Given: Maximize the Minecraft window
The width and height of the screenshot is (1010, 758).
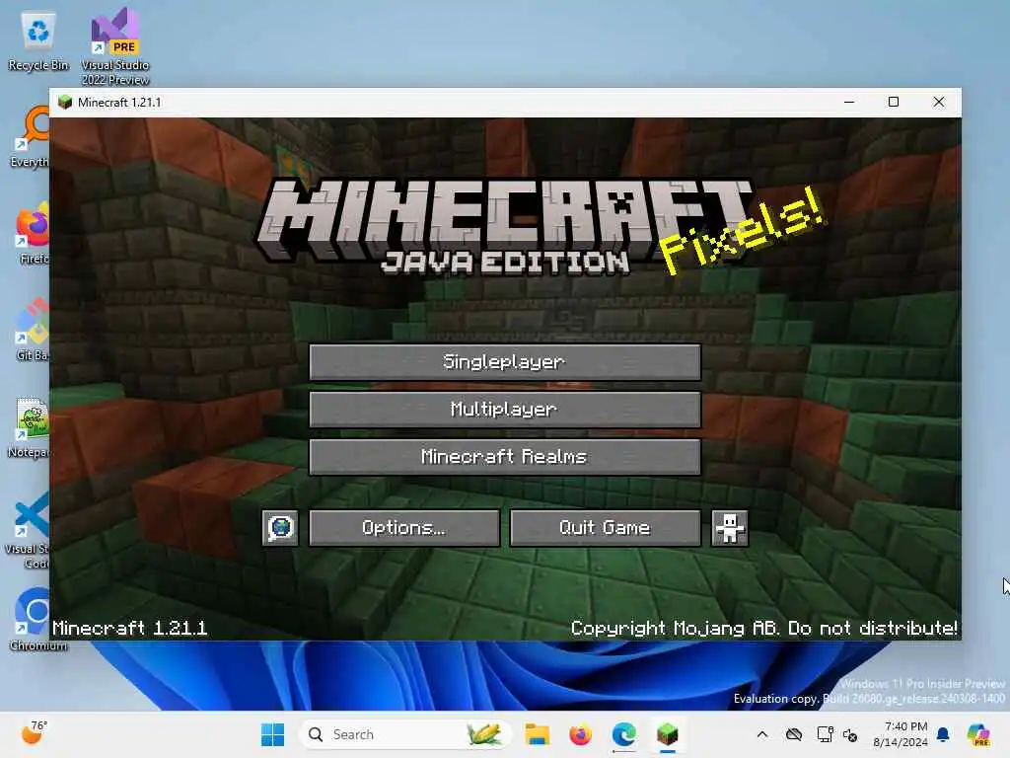Looking at the screenshot, I should click(894, 102).
